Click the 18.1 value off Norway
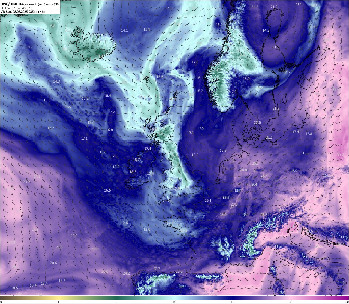 click(x=200, y=78)
